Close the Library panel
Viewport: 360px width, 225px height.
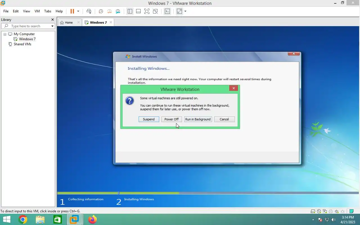click(52, 20)
